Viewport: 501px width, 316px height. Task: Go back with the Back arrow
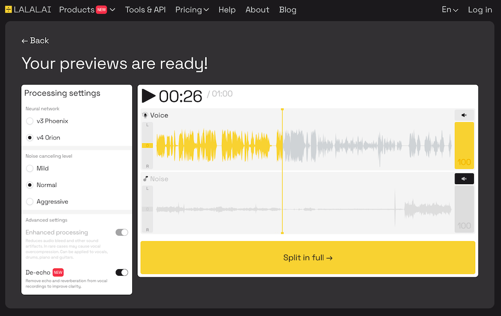coord(35,41)
